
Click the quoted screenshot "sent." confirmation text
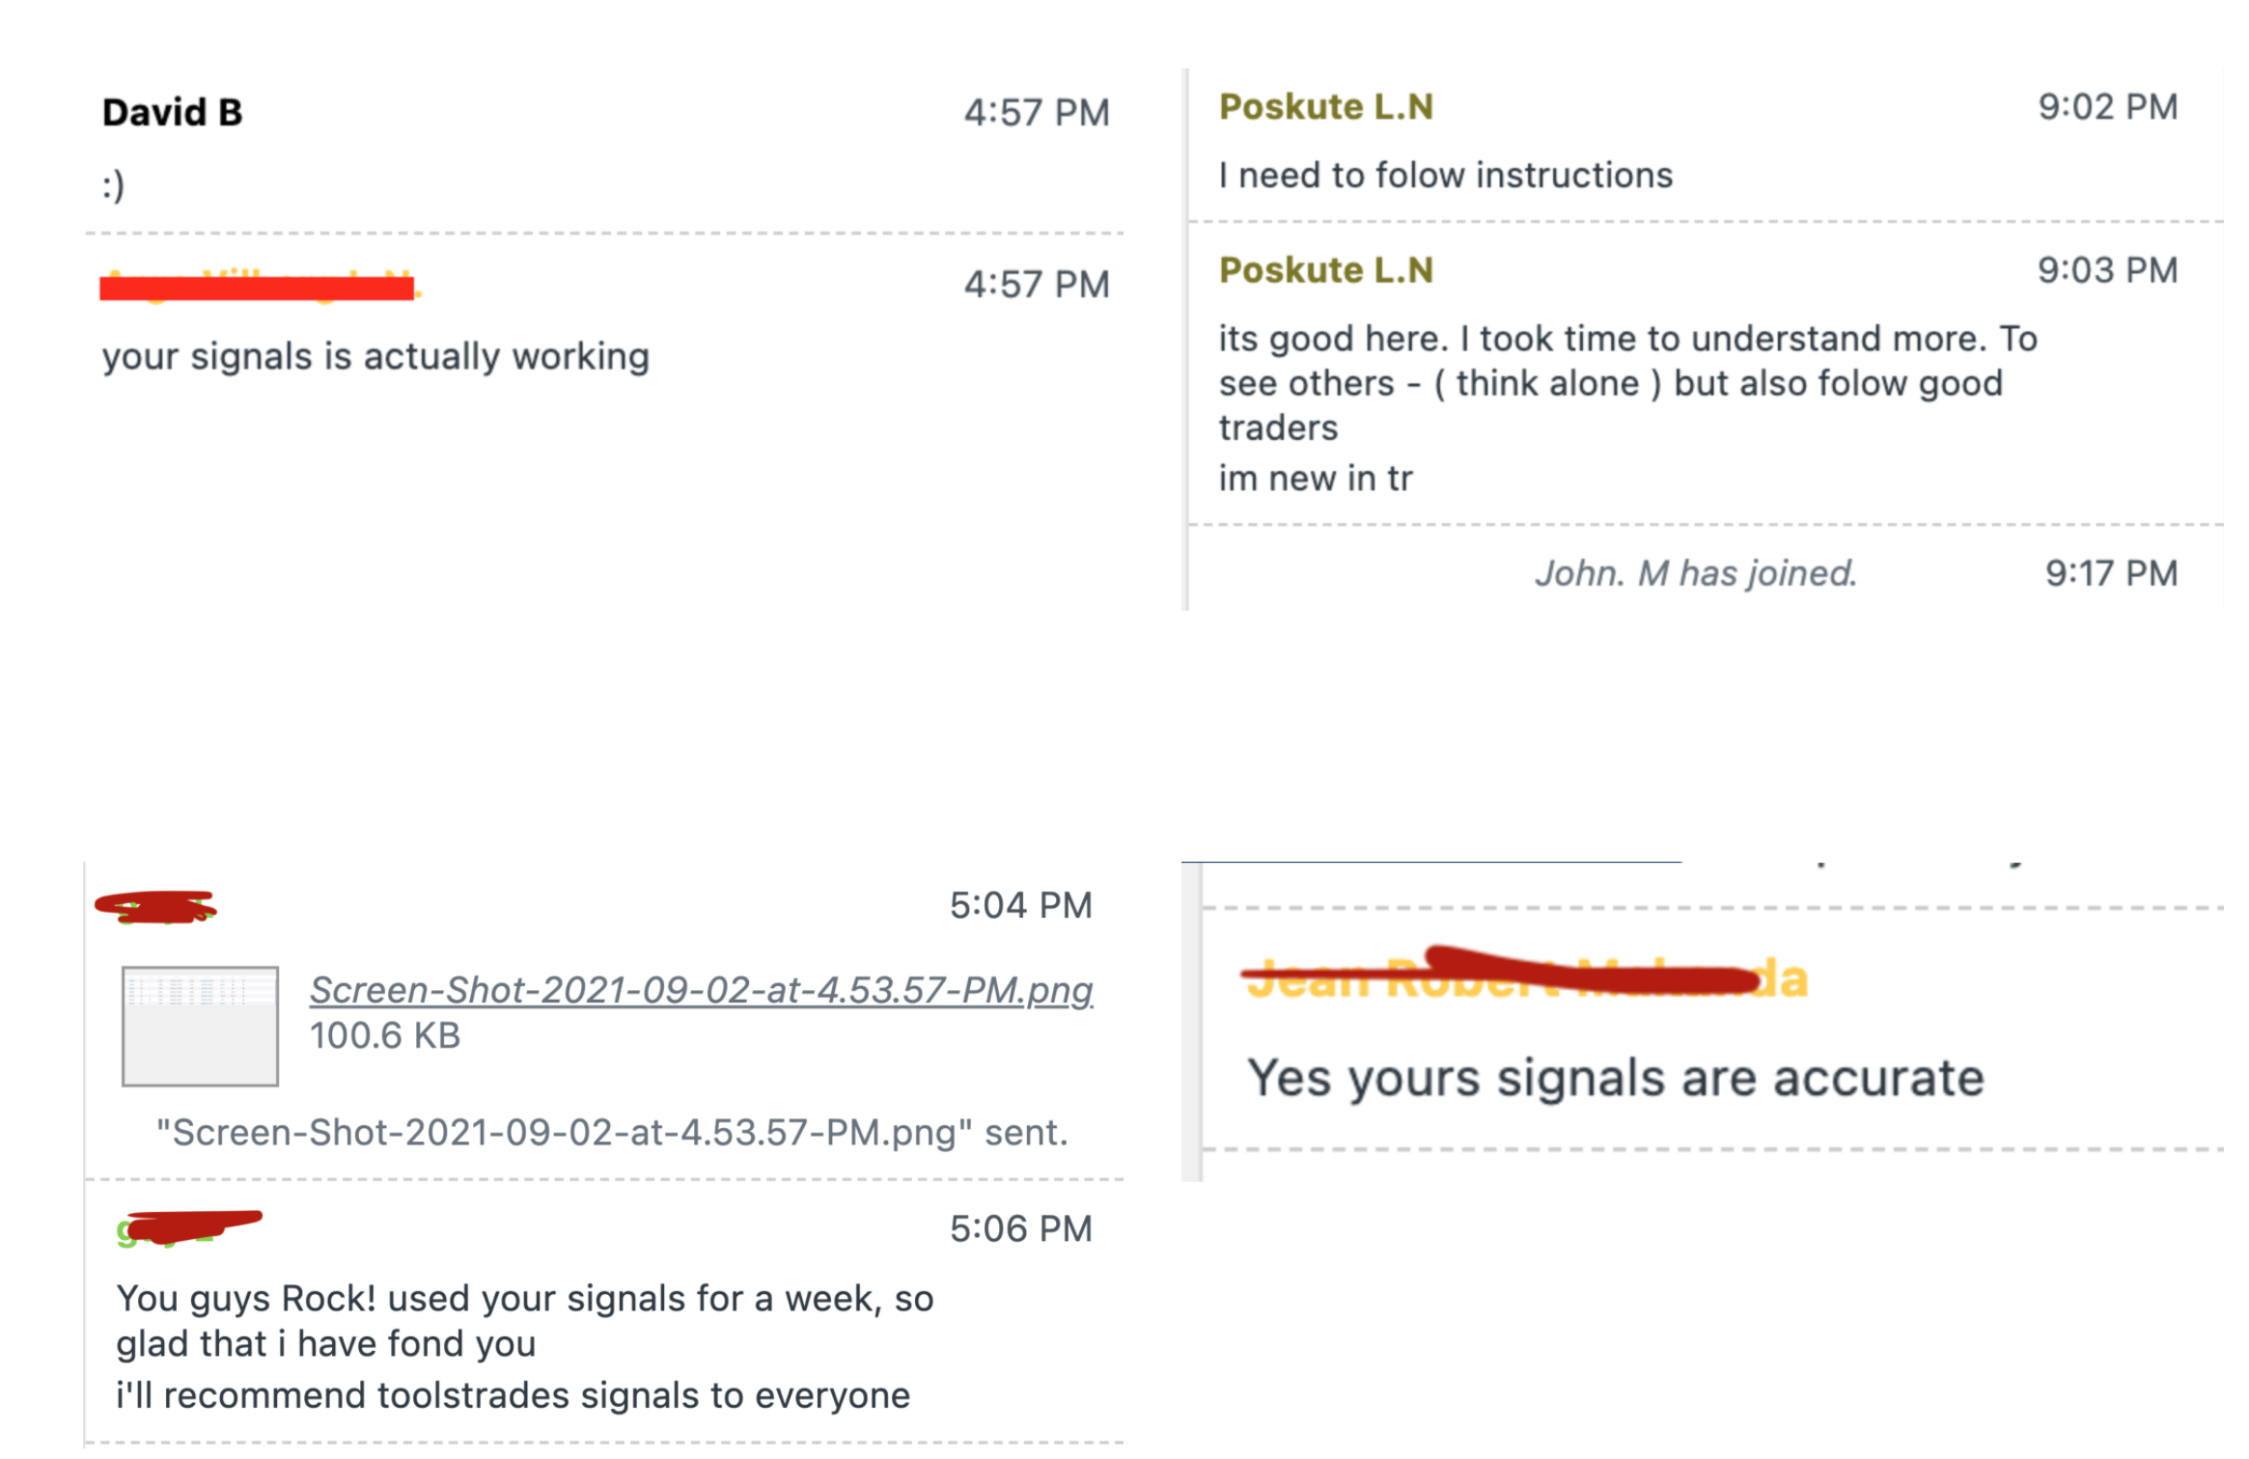point(612,1132)
